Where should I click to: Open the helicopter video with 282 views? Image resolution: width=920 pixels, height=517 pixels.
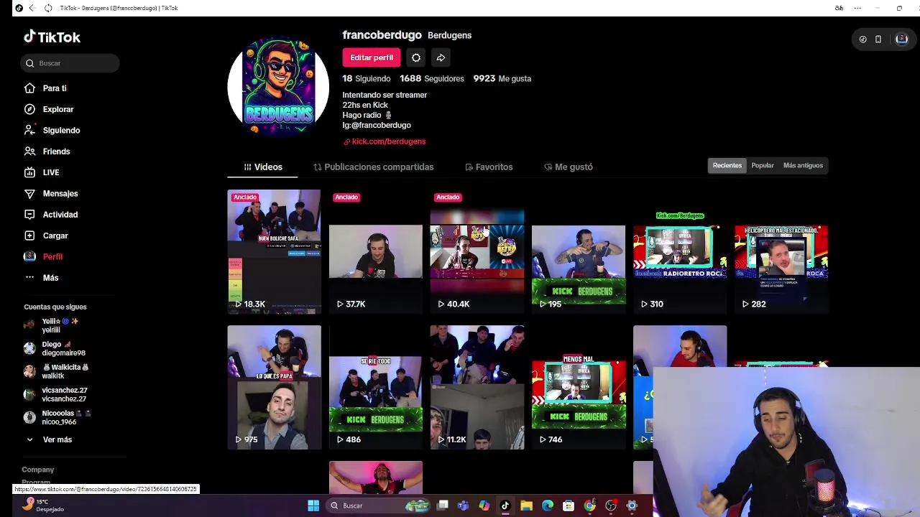(x=781, y=252)
